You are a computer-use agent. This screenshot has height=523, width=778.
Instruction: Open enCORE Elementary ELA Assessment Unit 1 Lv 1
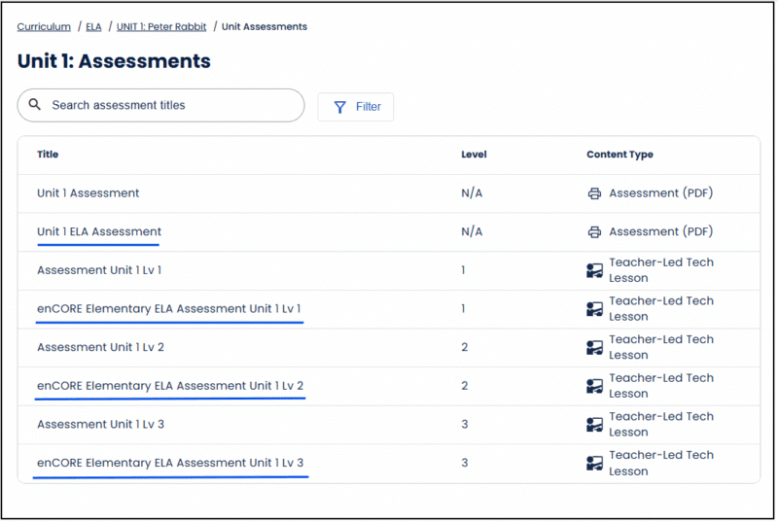pos(168,308)
